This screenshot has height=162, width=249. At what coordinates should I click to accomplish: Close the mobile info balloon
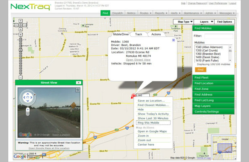[173, 40]
